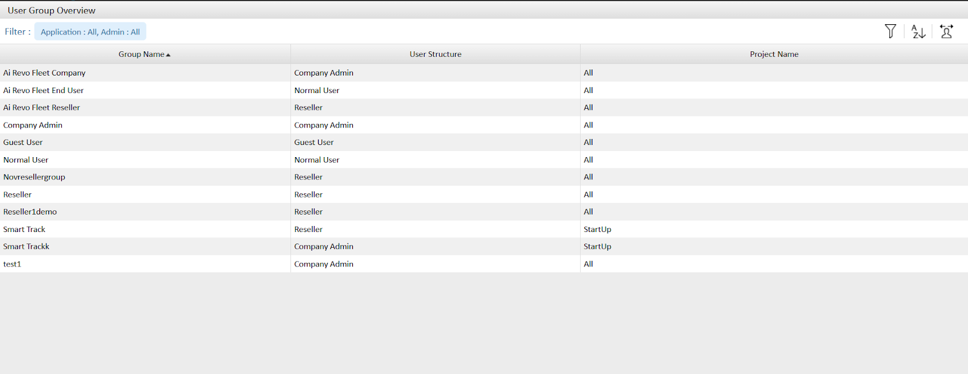This screenshot has width=968, height=374.
Task: Select the test1 group row
Action: [12, 264]
